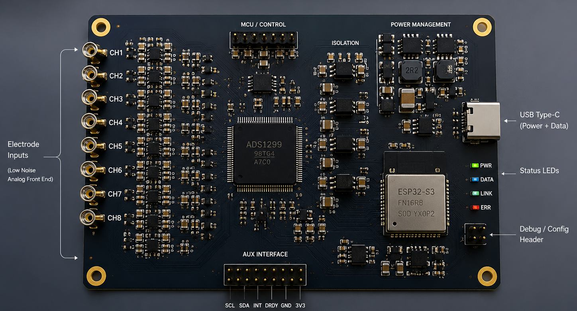Click the "SCL" pin label

[x=230, y=306]
